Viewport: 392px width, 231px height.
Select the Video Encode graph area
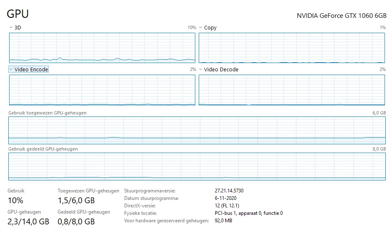[102, 90]
